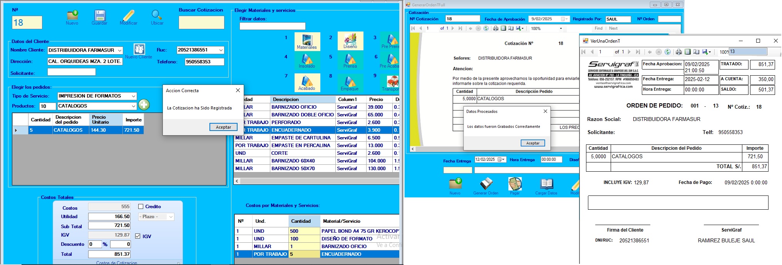Select the ENCUADERNADO row in materials grid
The image size is (782, 265).
pyautogui.click(x=302, y=130)
